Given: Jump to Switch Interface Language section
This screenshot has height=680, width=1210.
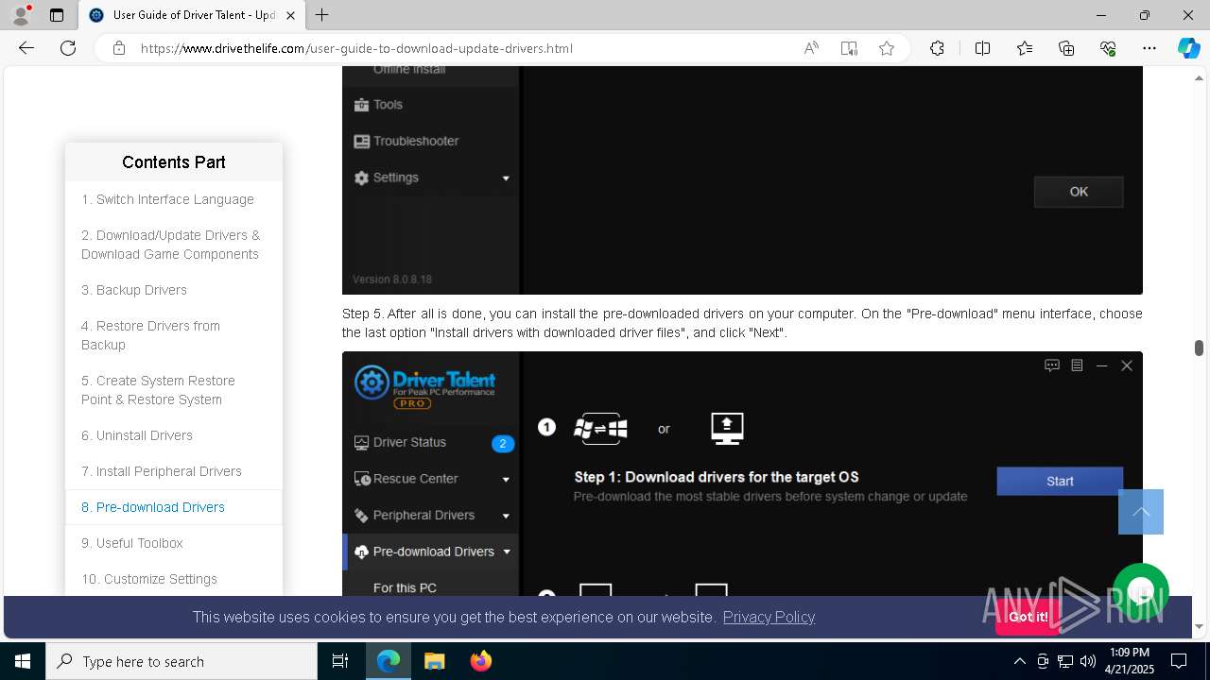Looking at the screenshot, I should [x=167, y=199].
